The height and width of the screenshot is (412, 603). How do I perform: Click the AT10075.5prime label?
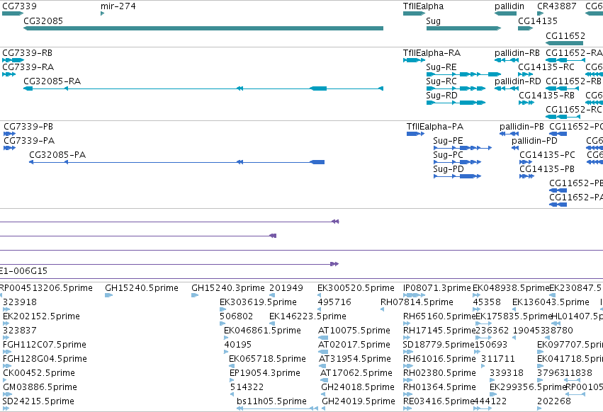point(354,331)
